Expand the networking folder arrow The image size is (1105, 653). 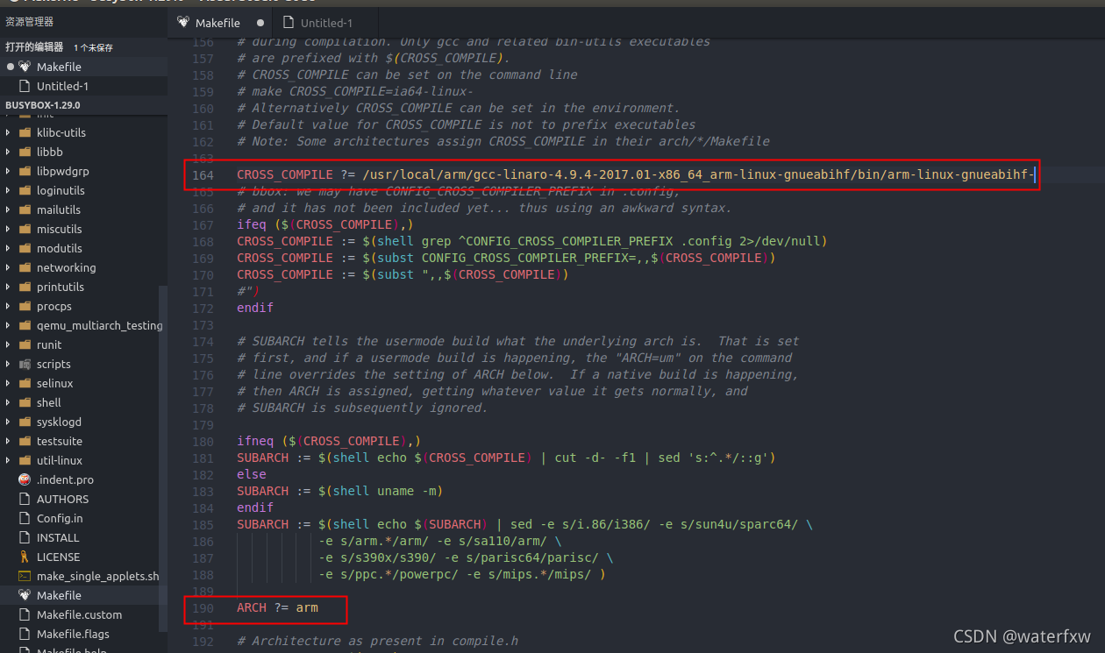tap(9, 267)
